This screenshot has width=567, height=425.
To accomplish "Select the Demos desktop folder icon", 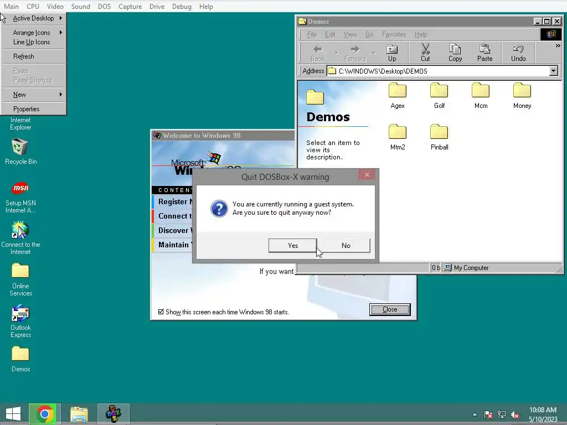I will (20, 359).
